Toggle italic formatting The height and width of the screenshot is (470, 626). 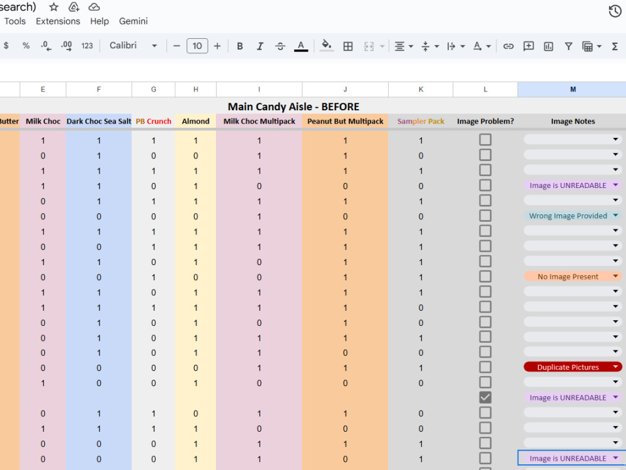tap(260, 46)
